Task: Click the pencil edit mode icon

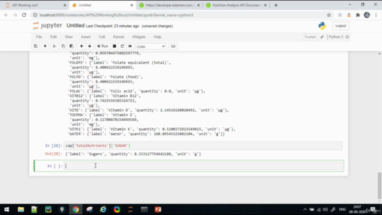Action: [x=322, y=37]
